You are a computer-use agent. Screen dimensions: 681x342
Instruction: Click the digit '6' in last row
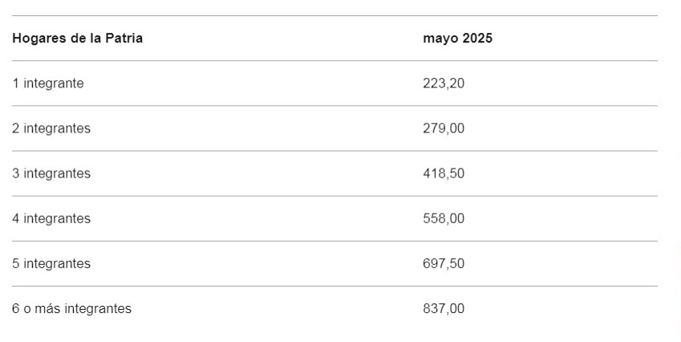pos(15,309)
